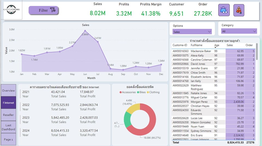Open the Page 1 tab
This screenshot has height=146, width=262.
tap(8, 139)
